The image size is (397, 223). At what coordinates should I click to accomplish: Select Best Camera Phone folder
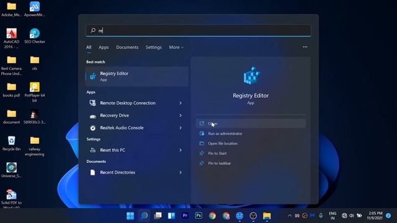click(11, 66)
